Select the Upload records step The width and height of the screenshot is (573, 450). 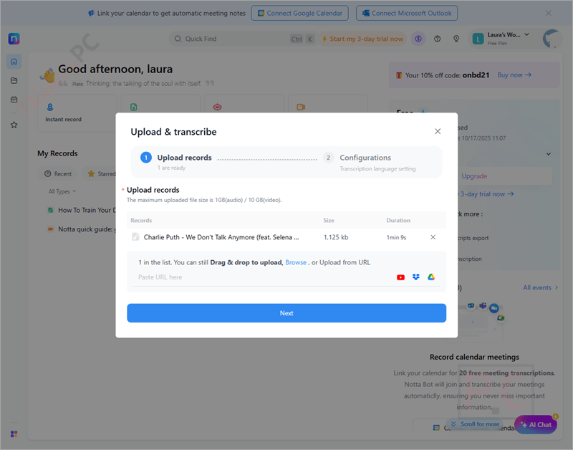pyautogui.click(x=176, y=161)
